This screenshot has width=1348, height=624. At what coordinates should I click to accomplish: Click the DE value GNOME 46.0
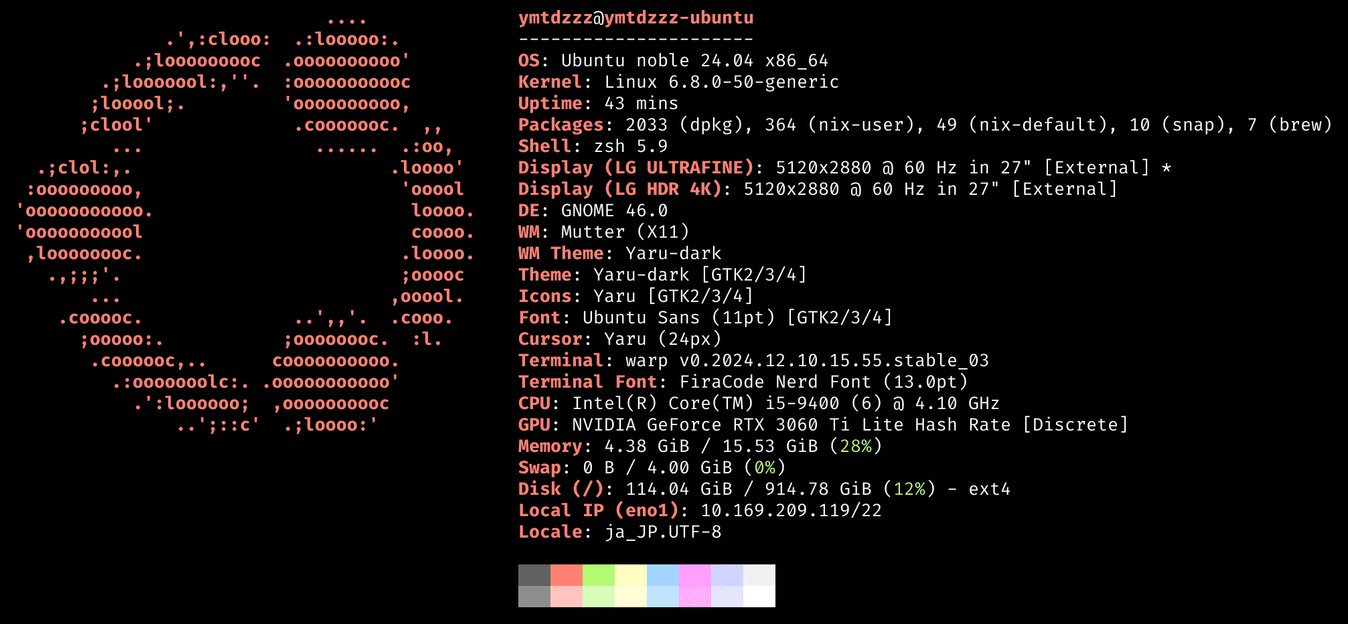[x=615, y=211]
